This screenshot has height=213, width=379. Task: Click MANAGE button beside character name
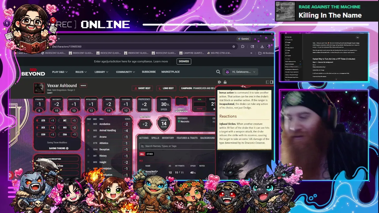click(83, 85)
